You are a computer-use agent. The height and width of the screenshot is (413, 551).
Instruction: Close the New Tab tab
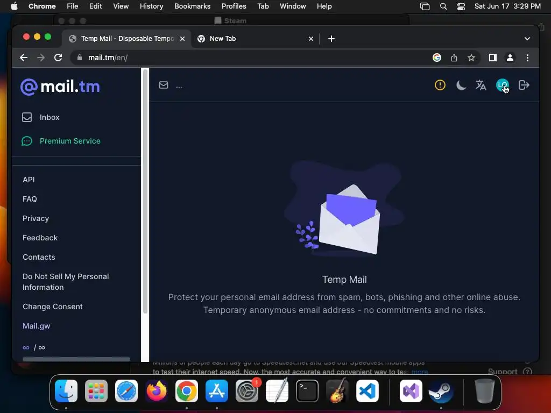pos(310,39)
